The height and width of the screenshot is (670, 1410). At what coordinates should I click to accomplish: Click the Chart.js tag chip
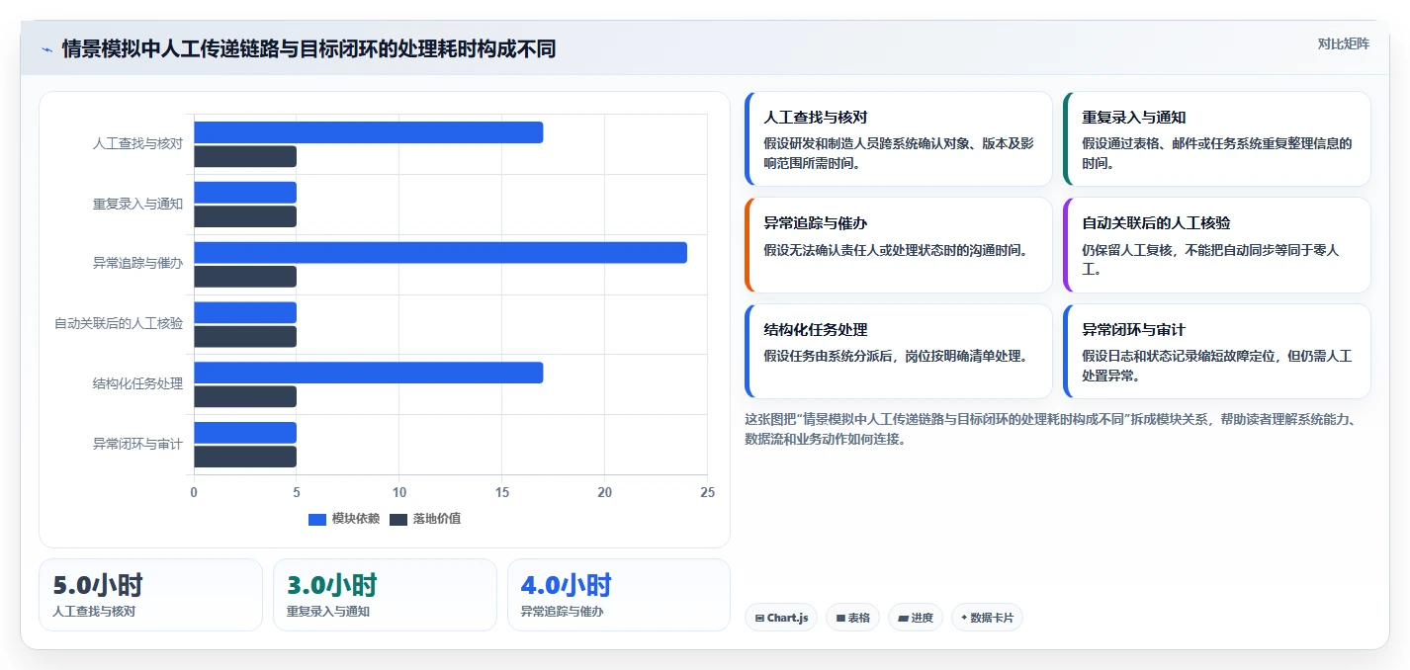[x=781, y=618]
